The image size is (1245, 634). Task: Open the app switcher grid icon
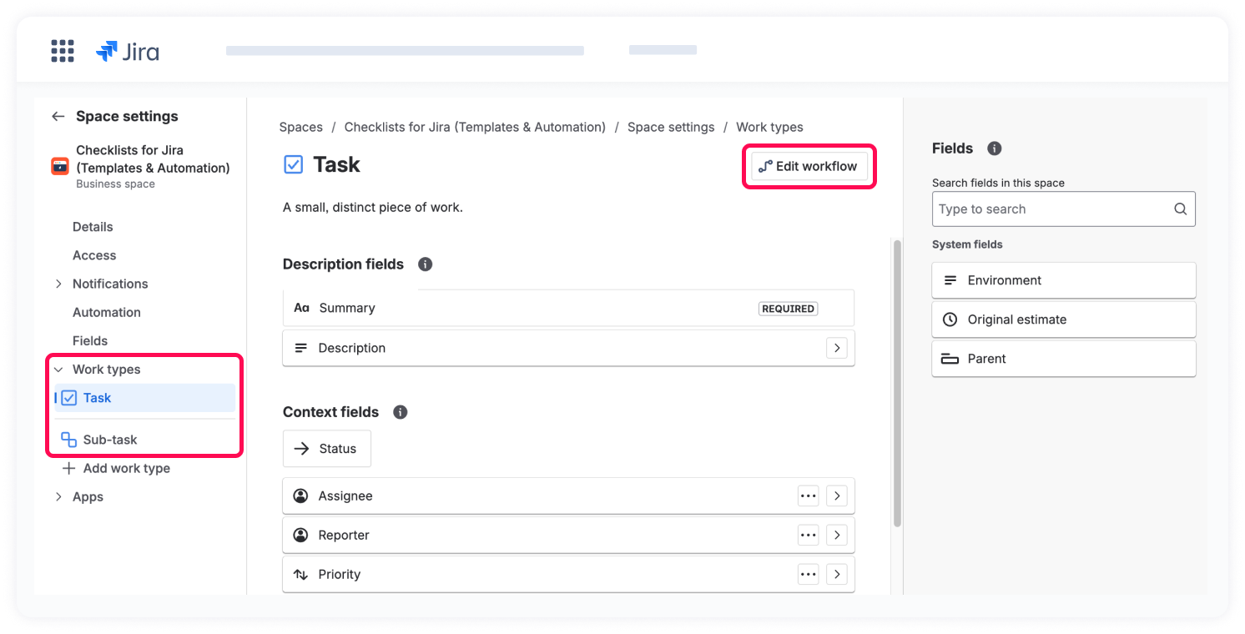point(63,51)
